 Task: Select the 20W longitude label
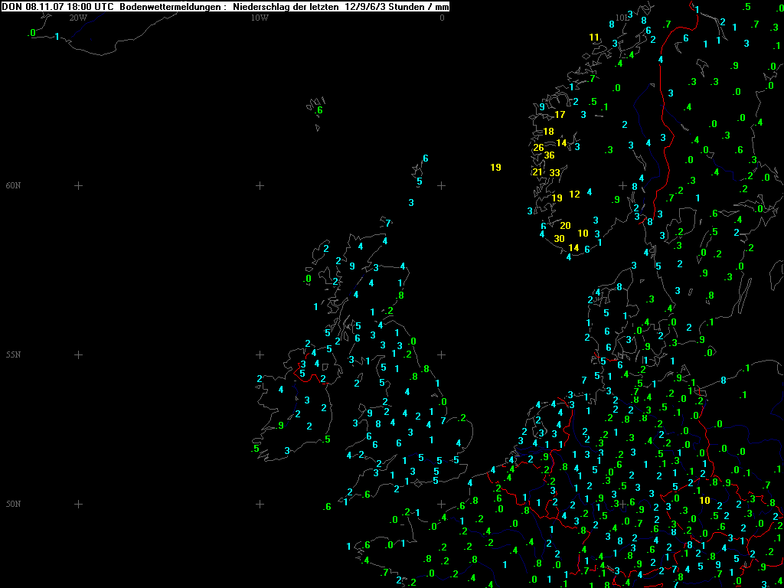click(x=77, y=17)
